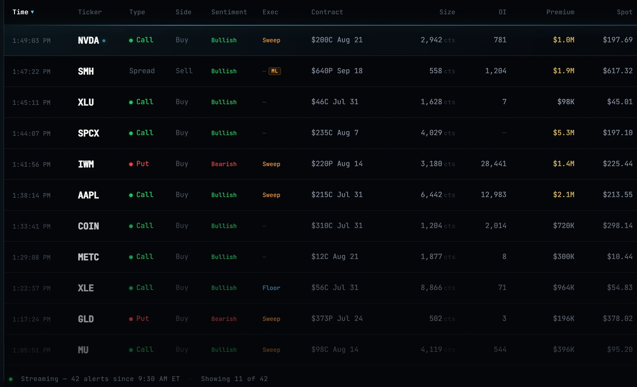The width and height of the screenshot is (637, 387).
Task: Select the $215C Jul 31 contract
Action: tap(337, 195)
